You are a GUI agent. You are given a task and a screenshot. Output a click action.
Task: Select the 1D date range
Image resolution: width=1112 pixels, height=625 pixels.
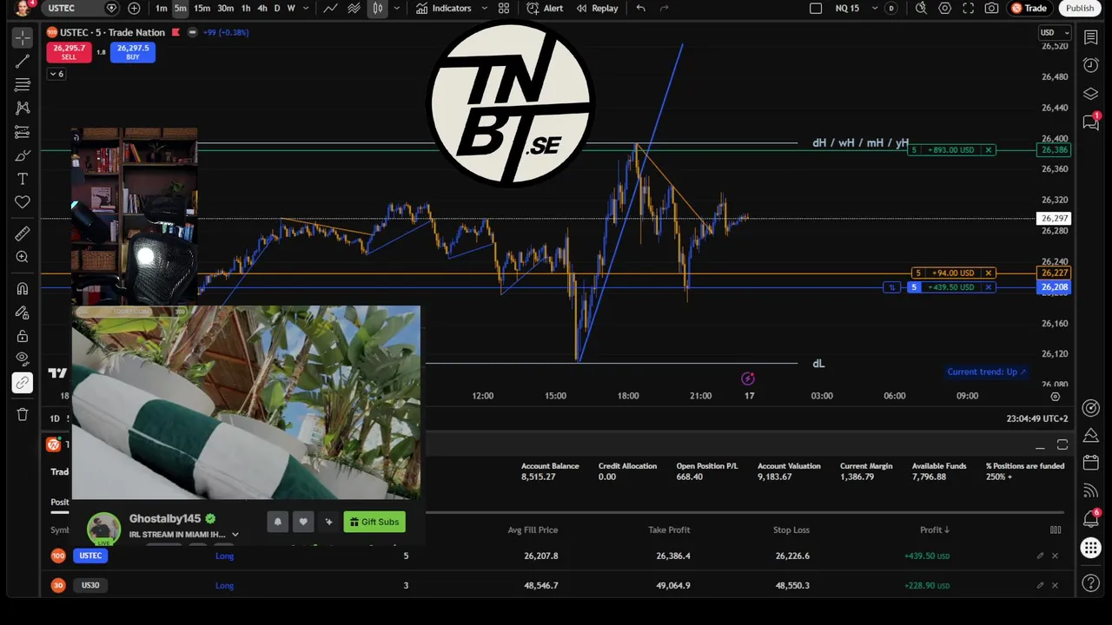tap(55, 418)
